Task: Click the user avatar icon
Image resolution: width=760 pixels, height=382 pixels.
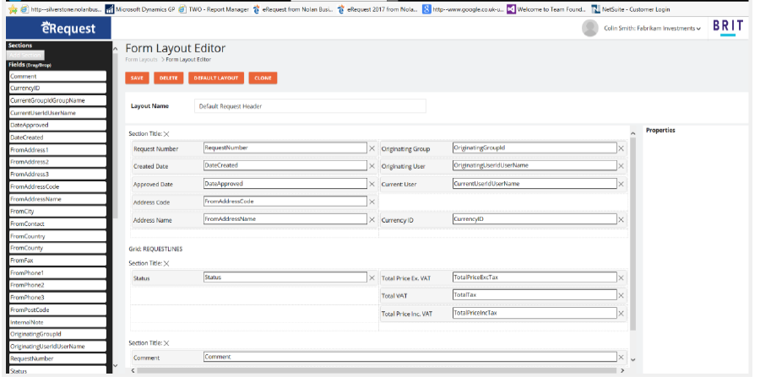Action: pos(590,28)
